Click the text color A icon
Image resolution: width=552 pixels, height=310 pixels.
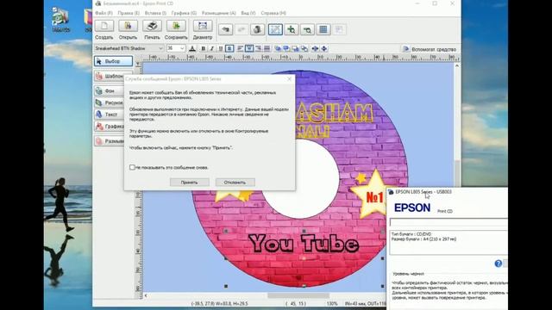tap(192, 48)
